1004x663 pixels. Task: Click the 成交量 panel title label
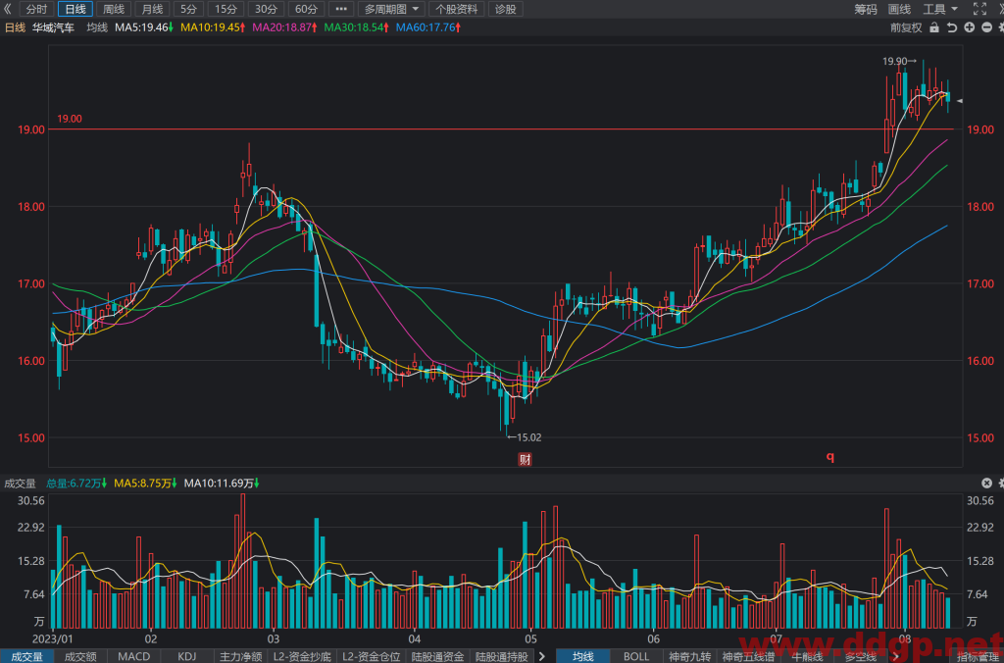tap(20, 483)
